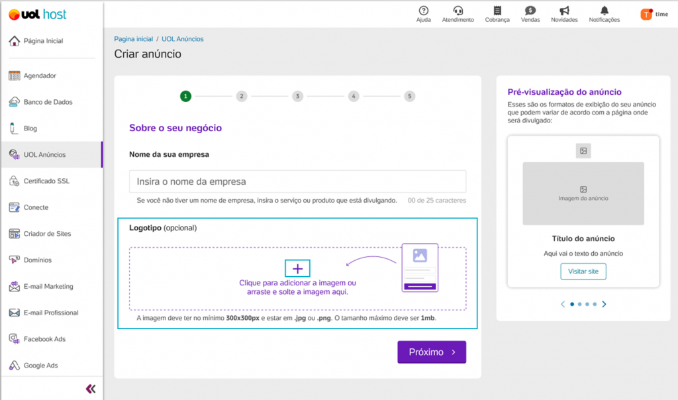The image size is (678, 400).
Task: Click the Página Inicial home icon
Action: pos(15,40)
